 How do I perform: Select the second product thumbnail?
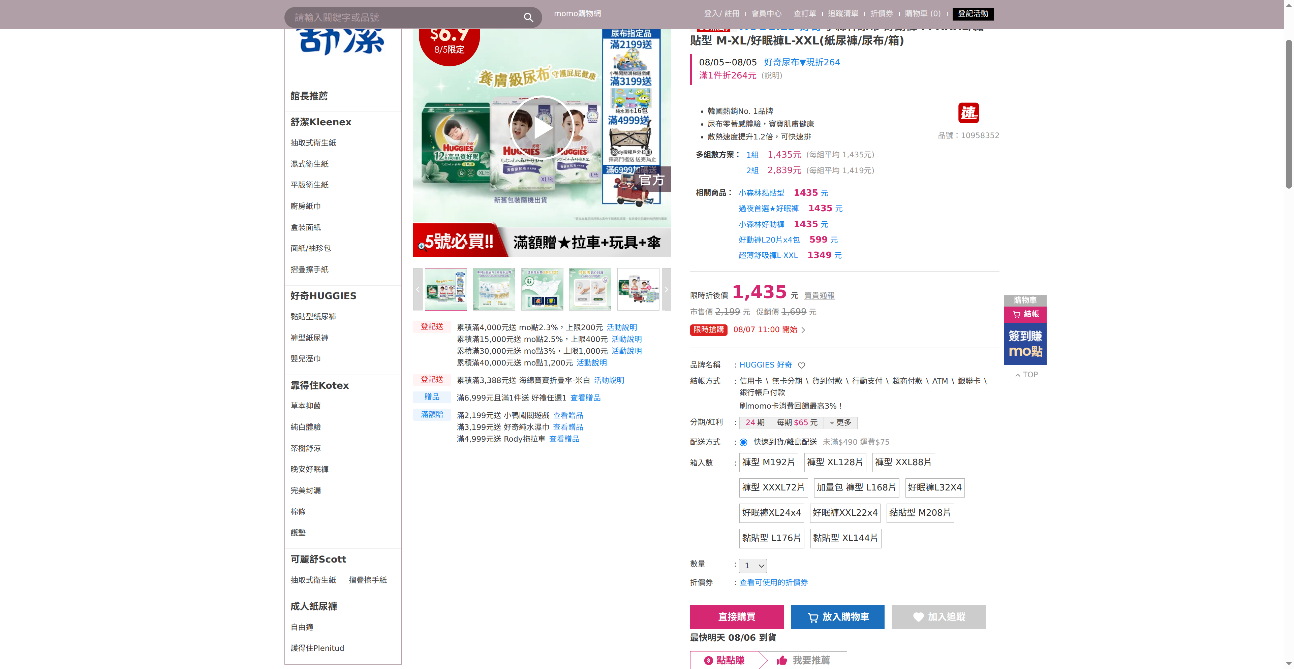point(494,289)
